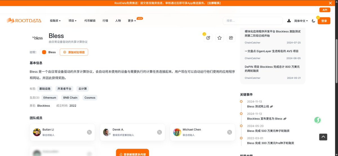Open 一文盘点 EigenLayer AVS 项目 article
Viewport: 338px width, 156px height.
[x=272, y=51]
